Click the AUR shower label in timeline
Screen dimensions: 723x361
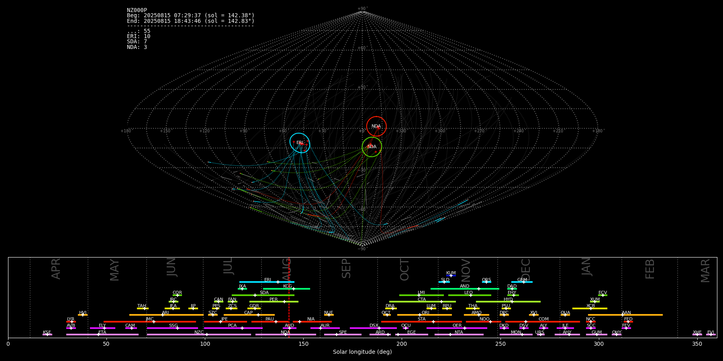[325, 325]
